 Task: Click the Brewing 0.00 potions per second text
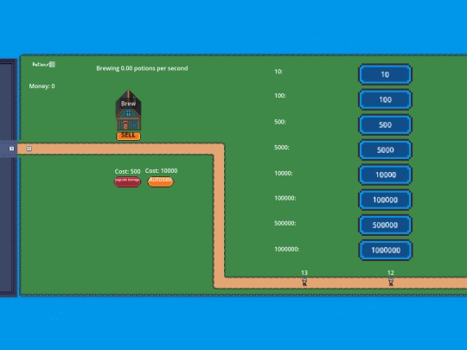[142, 68]
